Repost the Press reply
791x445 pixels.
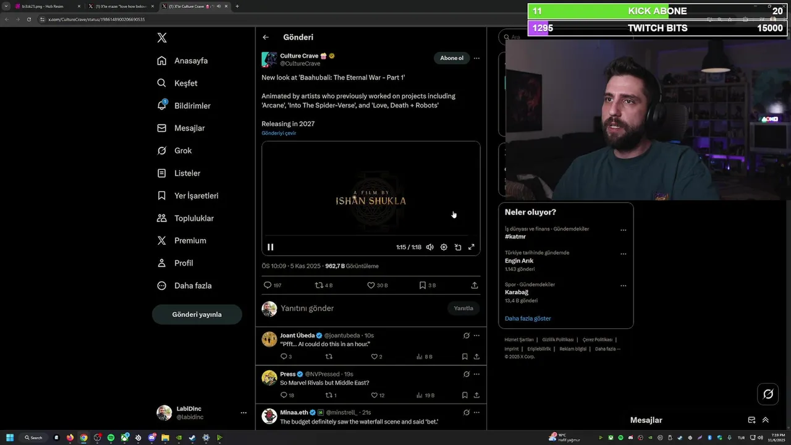point(331,395)
